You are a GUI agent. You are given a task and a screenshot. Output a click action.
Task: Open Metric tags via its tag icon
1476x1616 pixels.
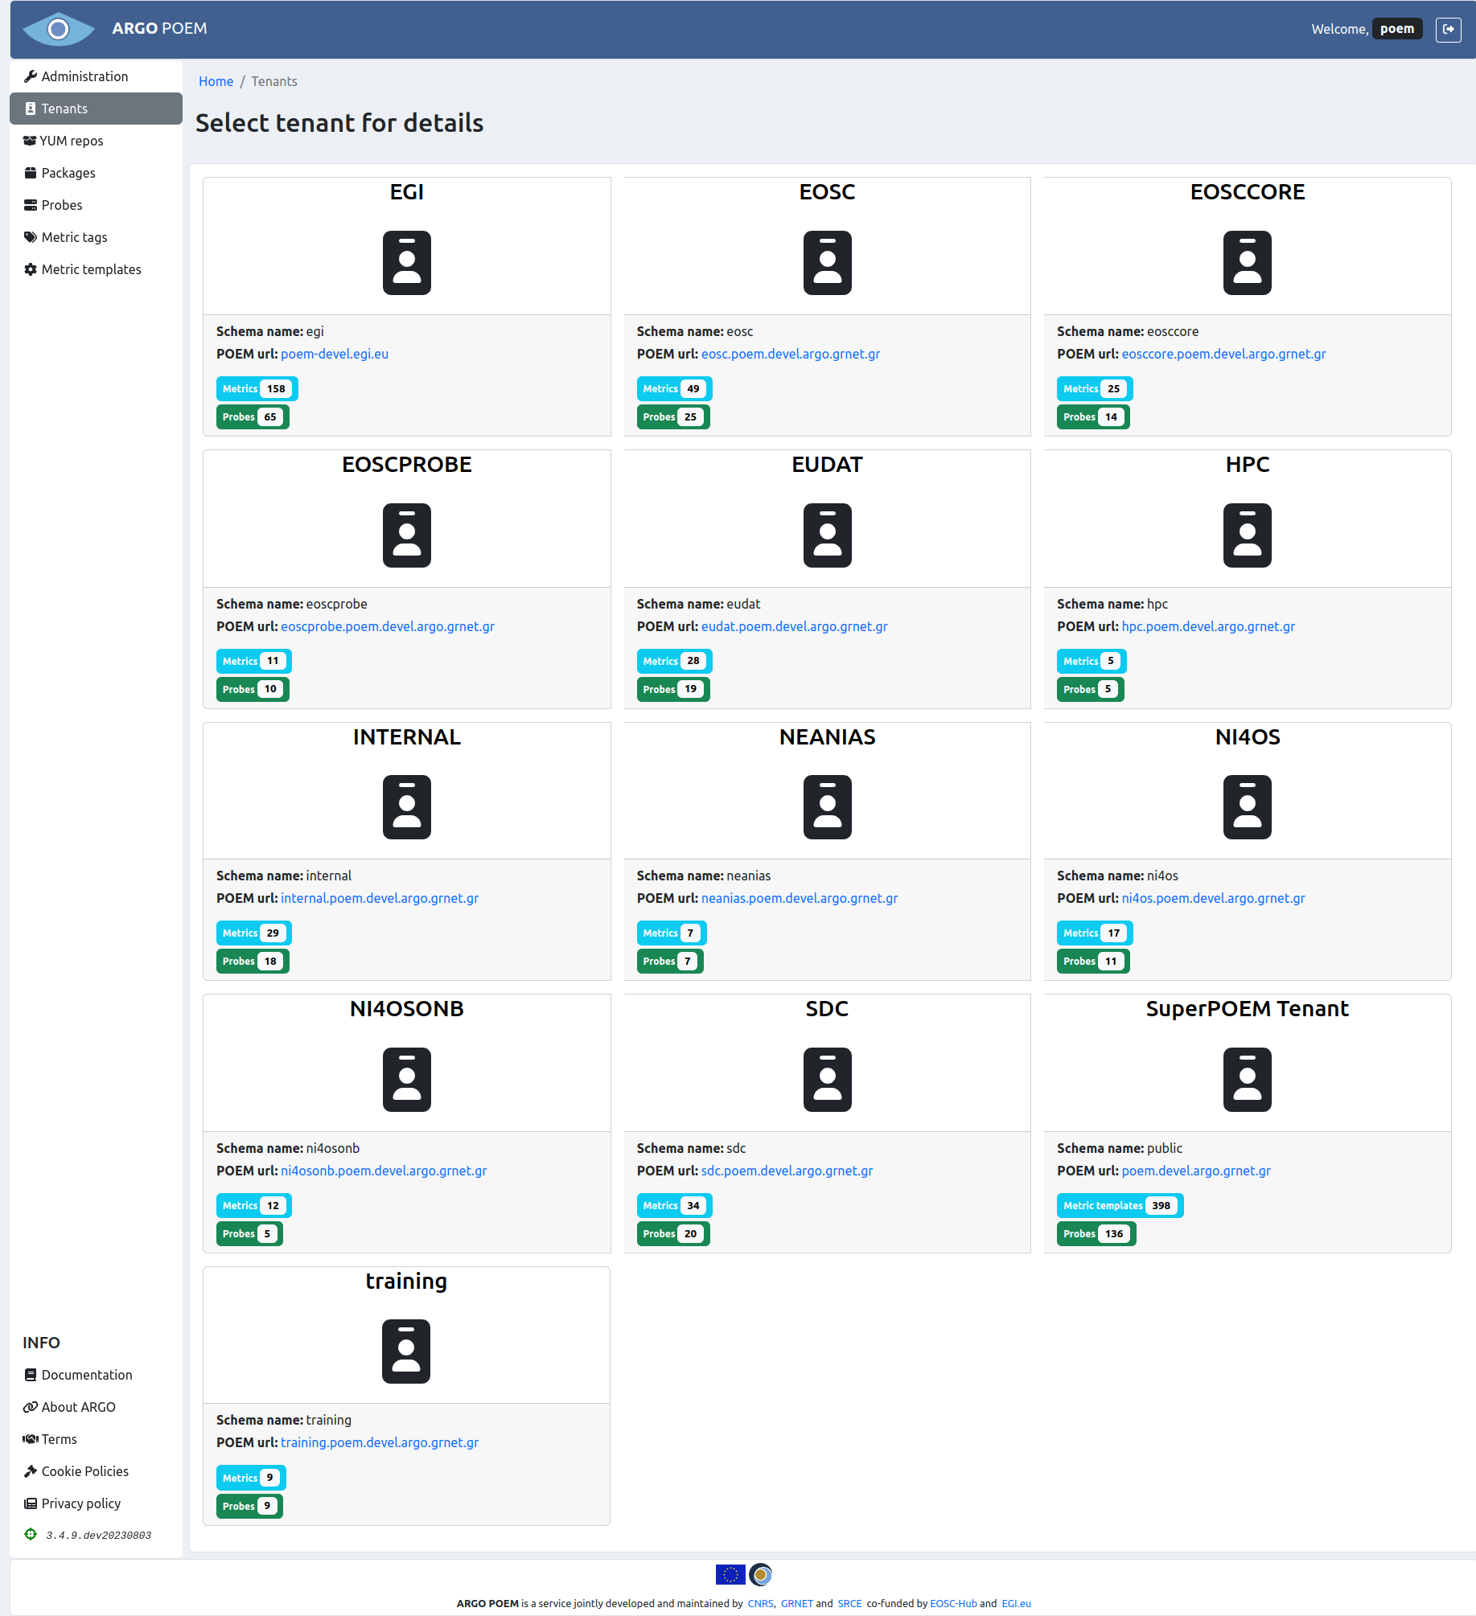[30, 237]
